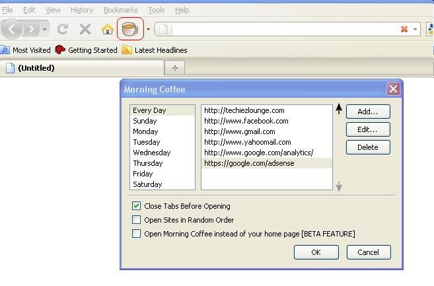
Task: Select Every Day in day list
Action: tap(163, 110)
